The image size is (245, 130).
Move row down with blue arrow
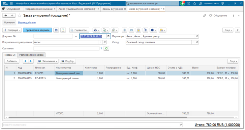pos(31,61)
